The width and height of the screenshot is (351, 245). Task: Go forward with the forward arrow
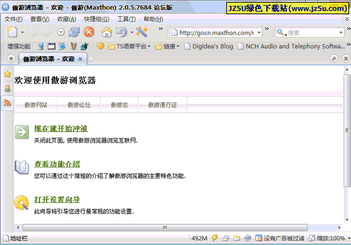click(x=47, y=32)
